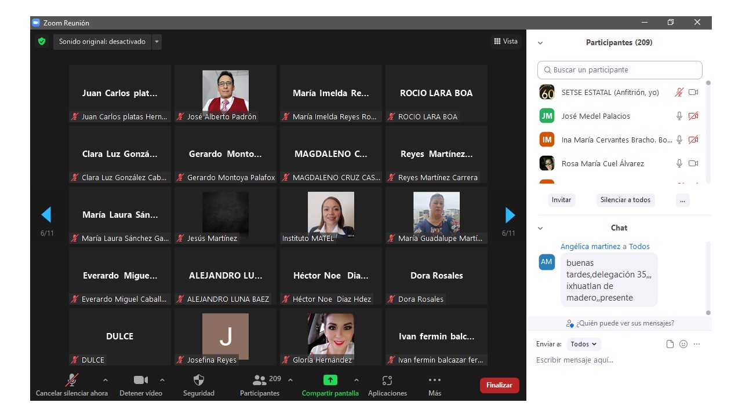
Task: Toggle microphone for José Medel Palacios
Action: click(x=679, y=116)
